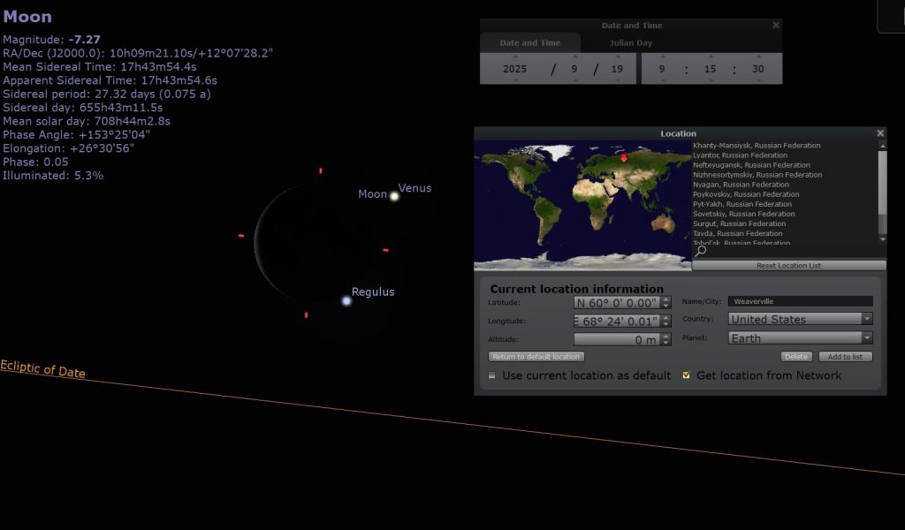Click Return to default location
Image resolution: width=905 pixels, height=530 pixels.
[x=536, y=357]
